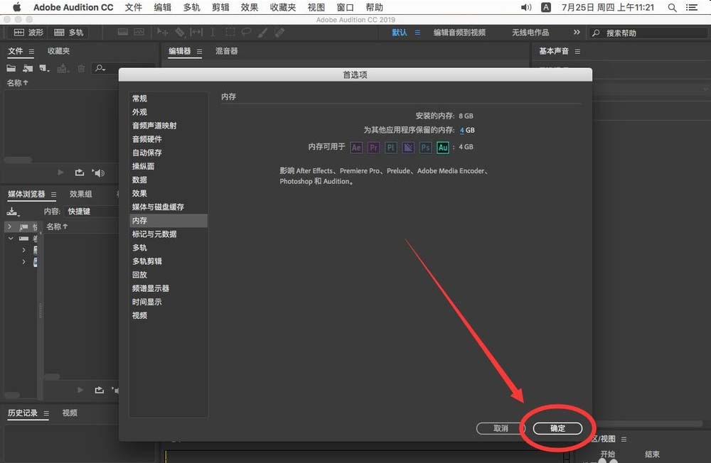Click the 确定 button

(557, 428)
